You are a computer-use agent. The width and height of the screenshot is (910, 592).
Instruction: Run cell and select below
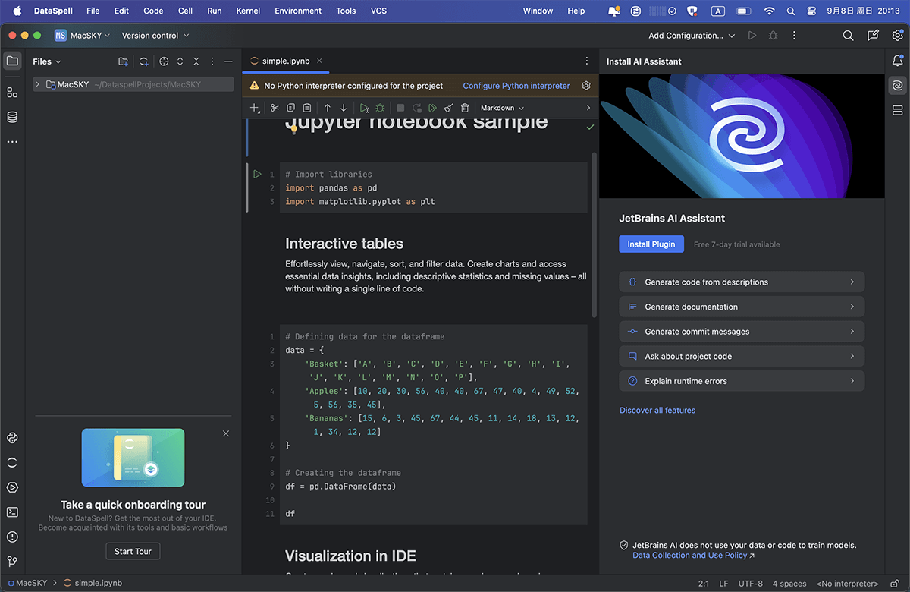click(x=364, y=108)
